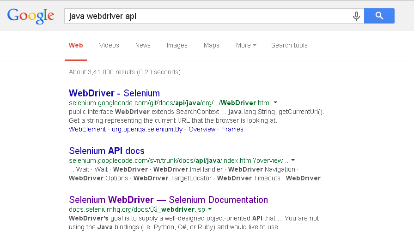Click snippet line with WebDriver.Options and TargetLocator
This screenshot has width=414, height=238.
(x=195, y=178)
